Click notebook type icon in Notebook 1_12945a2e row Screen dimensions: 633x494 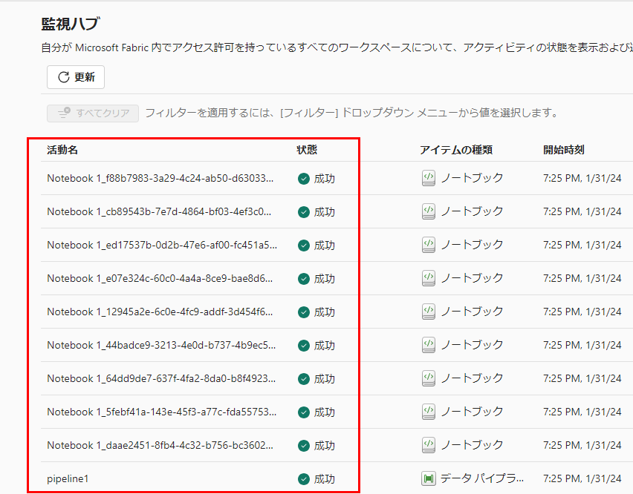coord(429,312)
